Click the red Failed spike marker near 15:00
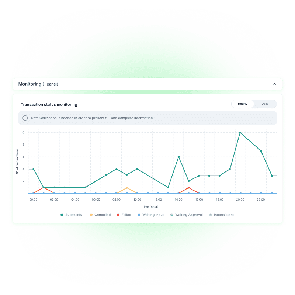The image size is (295, 295). (x=188, y=188)
